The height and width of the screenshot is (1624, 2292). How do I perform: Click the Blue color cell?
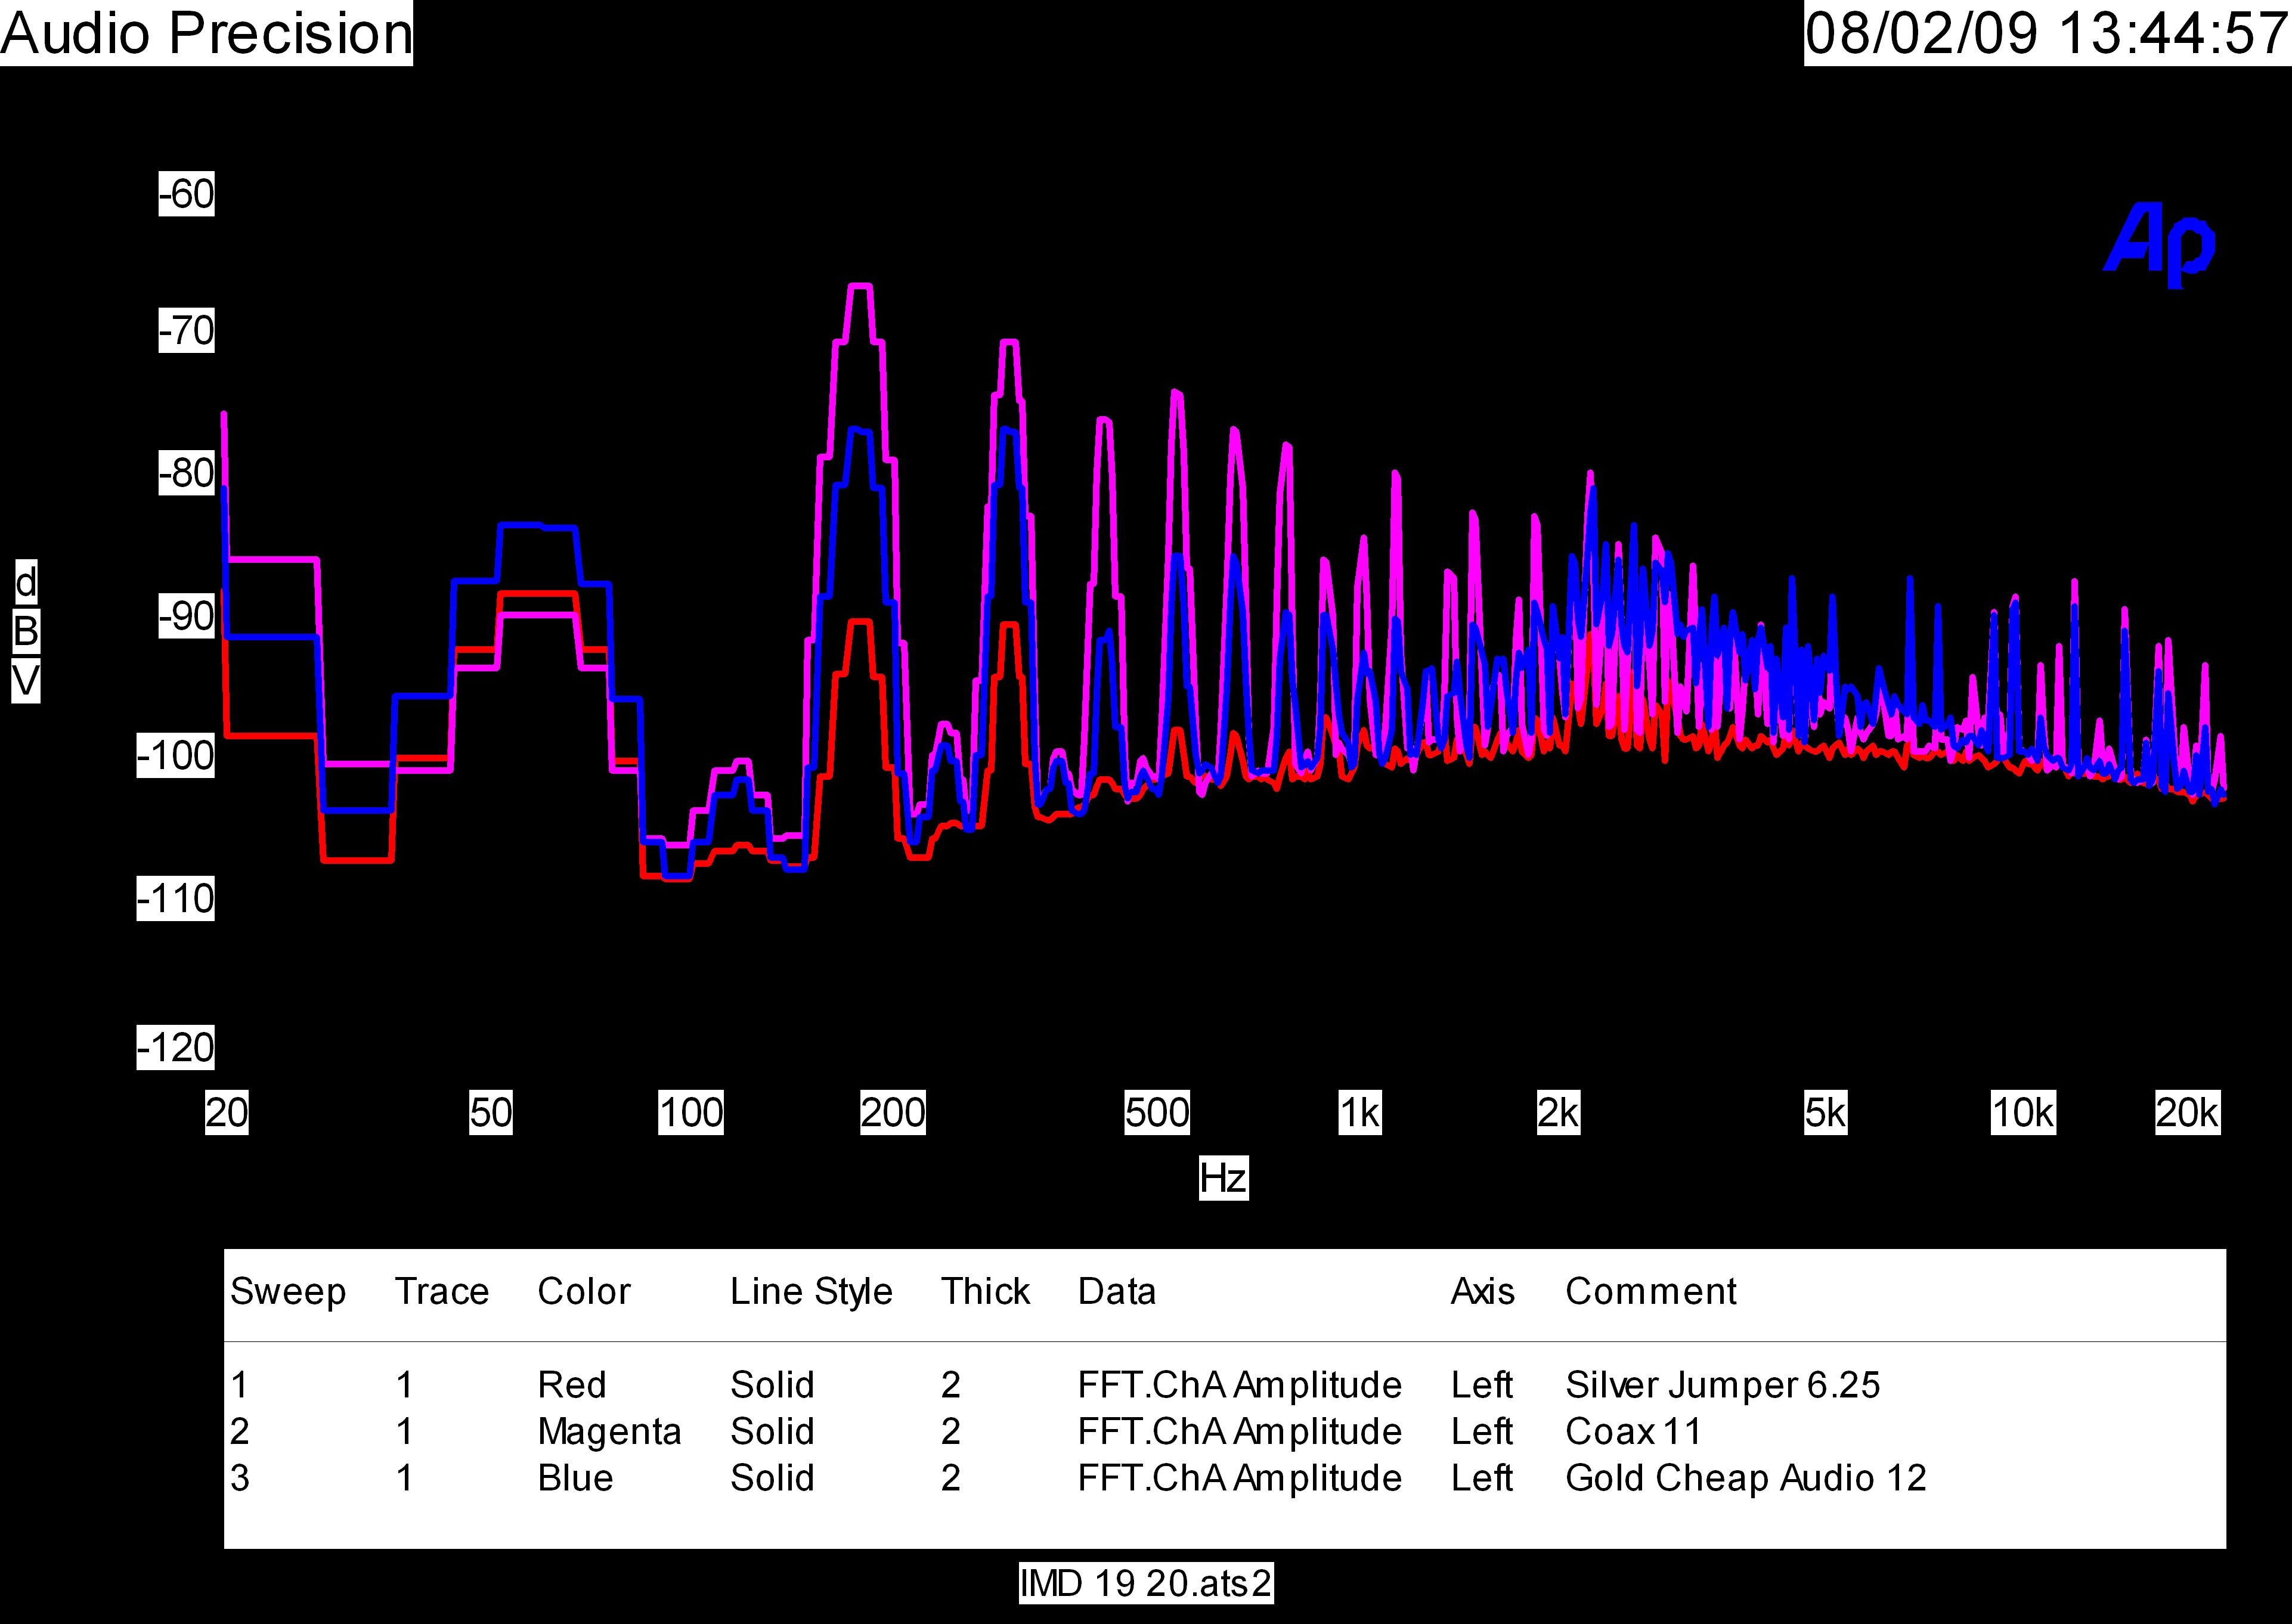click(575, 1478)
